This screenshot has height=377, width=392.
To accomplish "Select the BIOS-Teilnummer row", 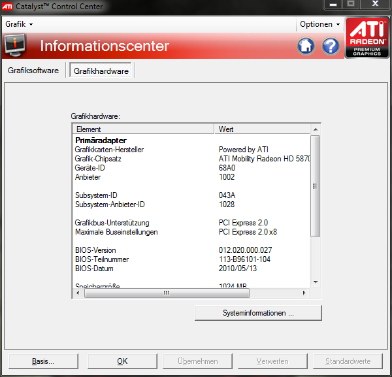I will [191, 259].
